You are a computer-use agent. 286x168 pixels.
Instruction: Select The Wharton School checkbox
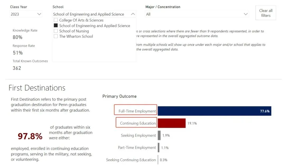pos(56,36)
